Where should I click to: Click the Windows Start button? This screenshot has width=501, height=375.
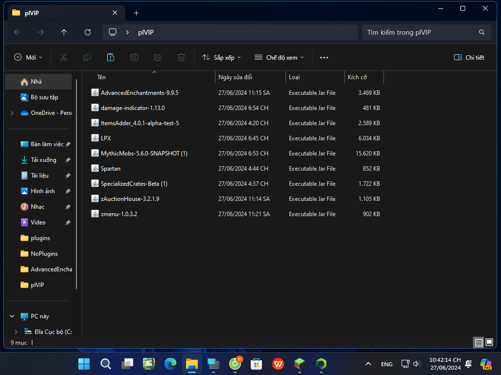point(84,364)
